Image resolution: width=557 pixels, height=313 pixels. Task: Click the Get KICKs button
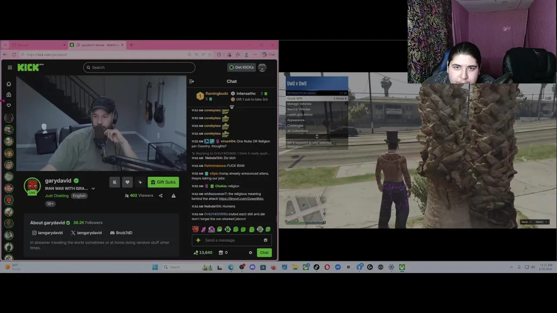pos(241,67)
